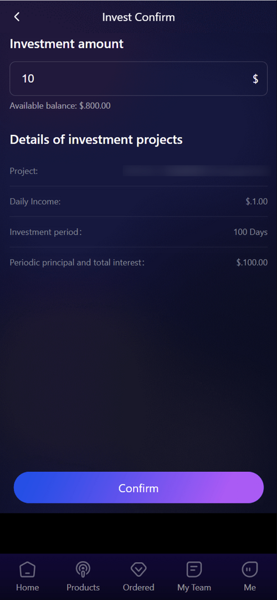Screen dimensions: 277x600
Task: Switch to the Home tab label
Action: [28, 587]
